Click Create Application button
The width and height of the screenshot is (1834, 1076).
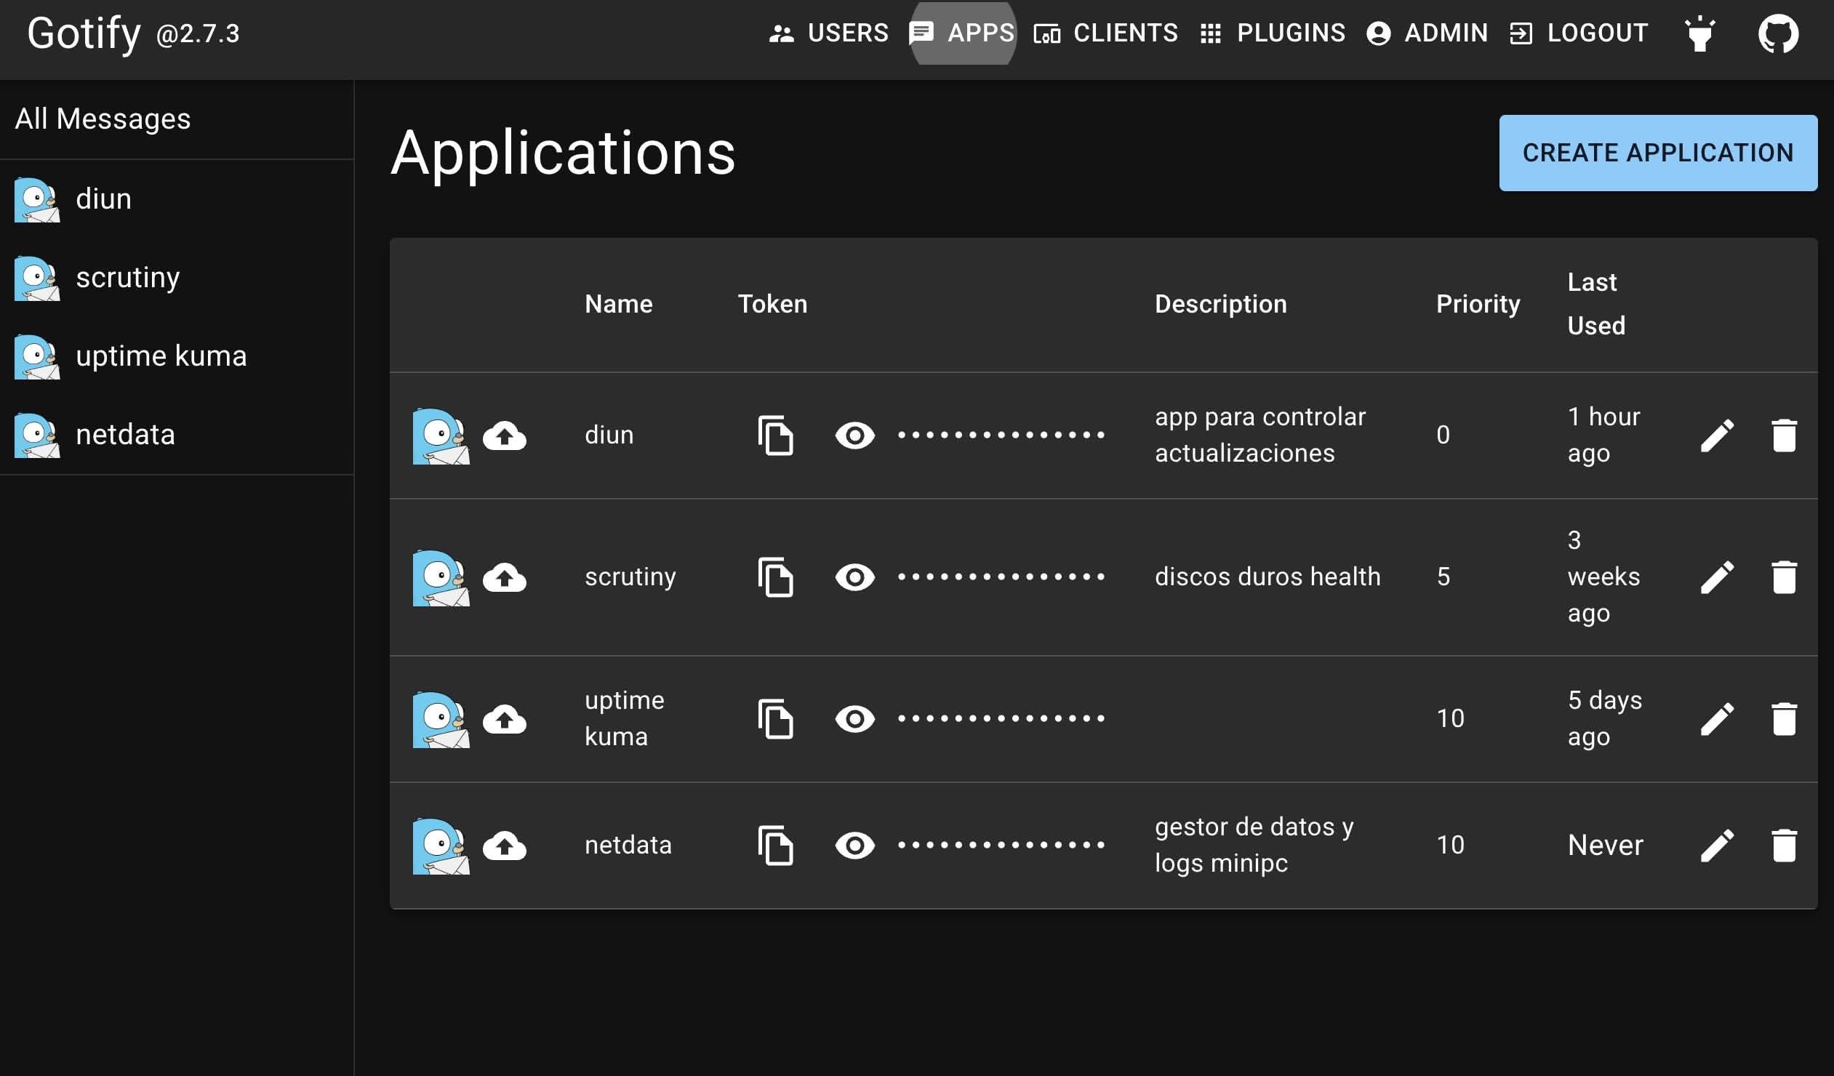pyautogui.click(x=1657, y=153)
